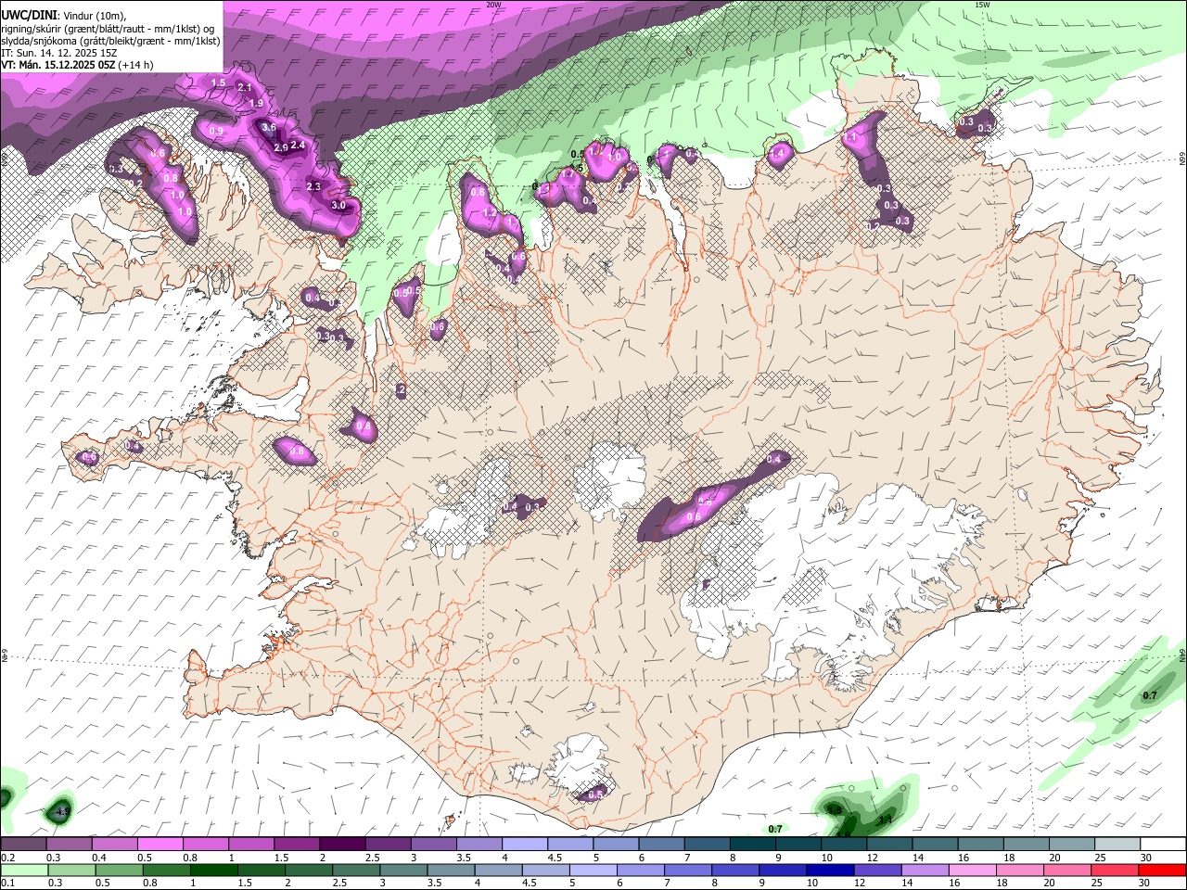The width and height of the screenshot is (1187, 890).
Task: Click the 3.6 snowfall value on the map
Action: point(269,127)
